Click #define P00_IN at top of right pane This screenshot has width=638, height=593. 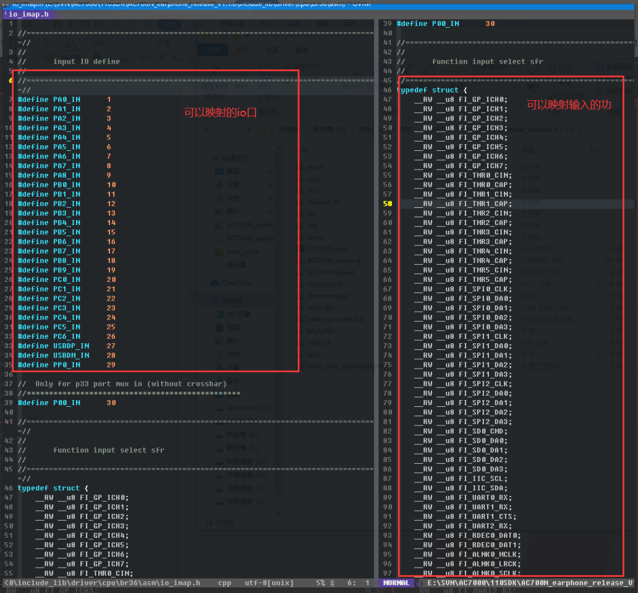point(428,23)
